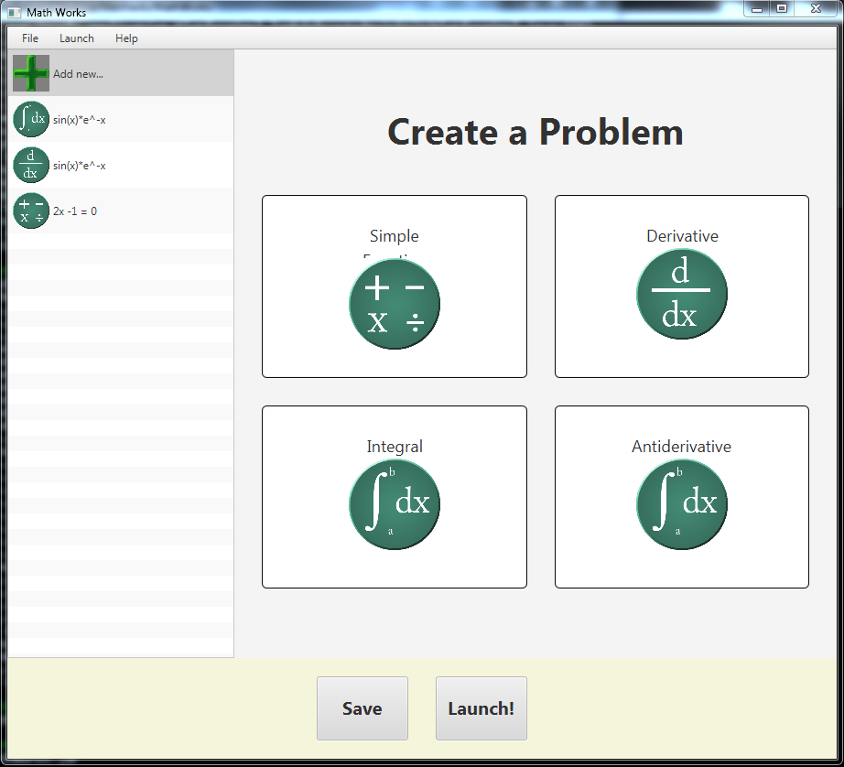Choose the large d/dx Derivative icon
This screenshot has width=844, height=767.
point(682,294)
